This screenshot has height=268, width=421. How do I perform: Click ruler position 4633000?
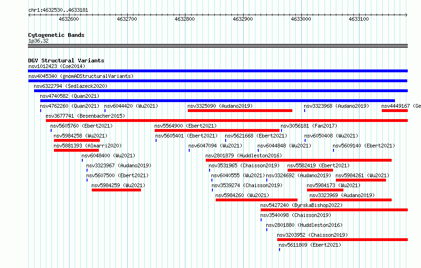click(x=301, y=19)
